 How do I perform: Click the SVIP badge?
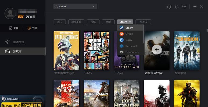[x=21, y=17]
